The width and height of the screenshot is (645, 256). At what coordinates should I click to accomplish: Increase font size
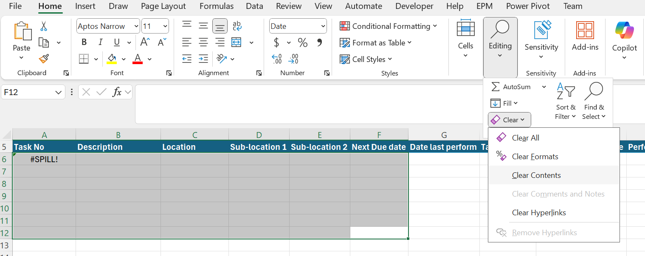(x=145, y=42)
